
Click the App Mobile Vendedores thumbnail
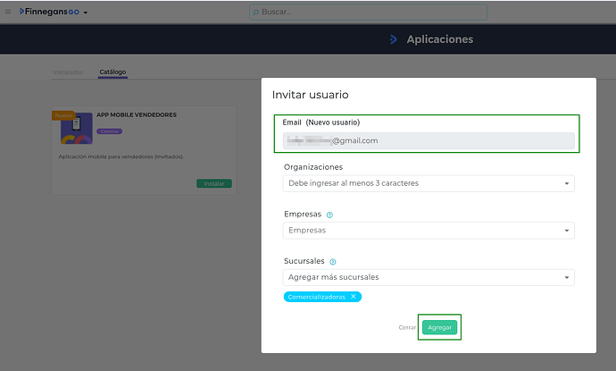tap(77, 128)
